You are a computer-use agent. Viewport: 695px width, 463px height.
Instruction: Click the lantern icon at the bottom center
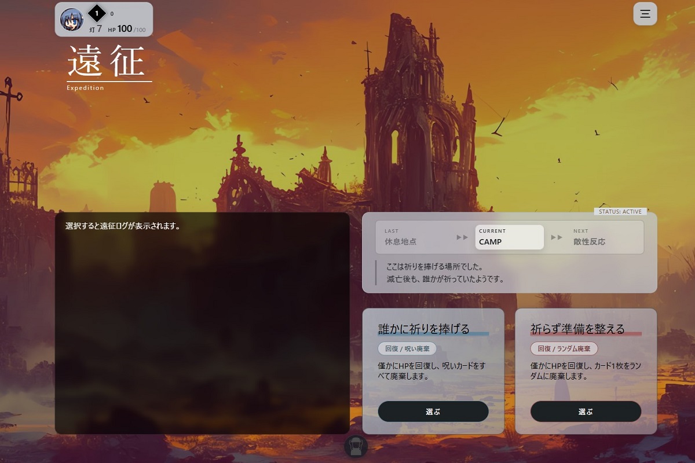click(356, 447)
